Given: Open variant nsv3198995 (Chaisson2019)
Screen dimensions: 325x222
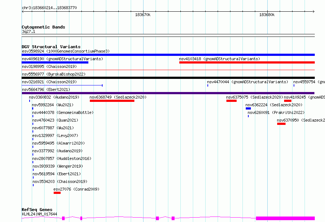Looking at the screenshot, I should point(49,66).
